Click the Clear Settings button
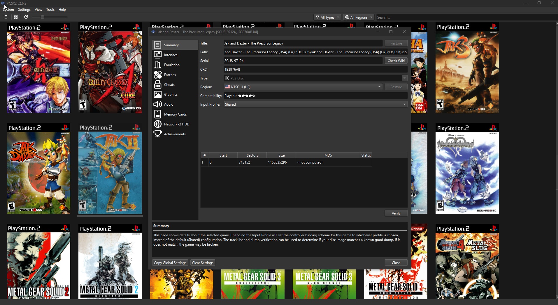Viewport: 558px width, 305px height. pos(203,263)
